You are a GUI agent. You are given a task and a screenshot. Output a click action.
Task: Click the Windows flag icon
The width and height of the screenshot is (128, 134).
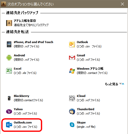click(x=72, y=71)
